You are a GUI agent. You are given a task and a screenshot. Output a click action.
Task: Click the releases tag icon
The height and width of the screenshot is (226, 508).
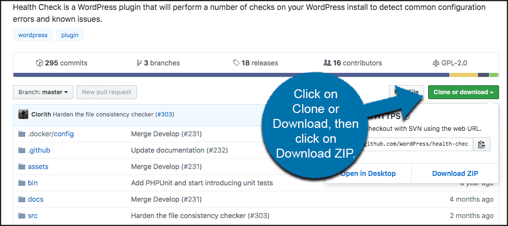pyautogui.click(x=237, y=63)
